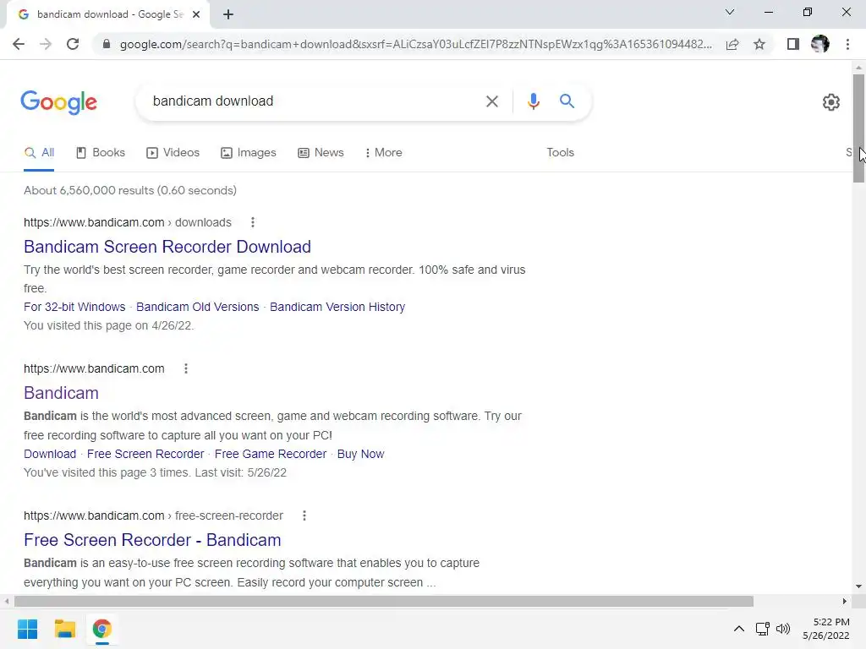This screenshot has height=649, width=866.
Task: Open the Free Screen Recorder sitelink
Action: click(145, 454)
